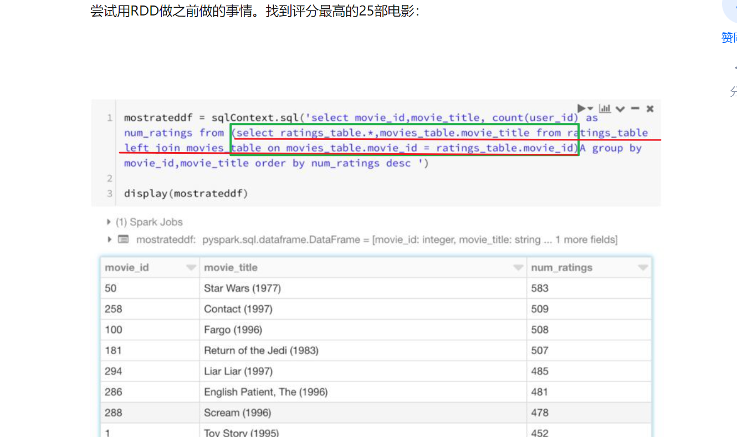Image resolution: width=737 pixels, height=437 pixels.
Task: Click line number 1 in code gutter
Action: [x=110, y=118]
